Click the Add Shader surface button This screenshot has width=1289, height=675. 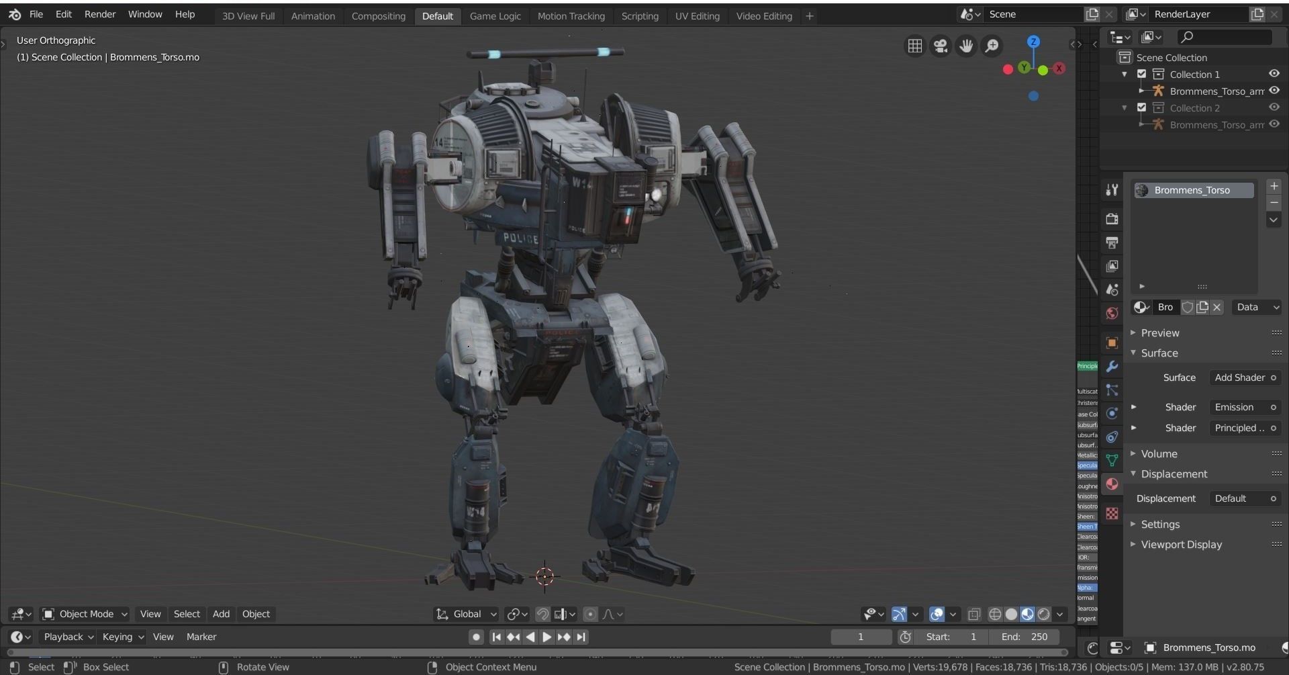pos(1245,377)
